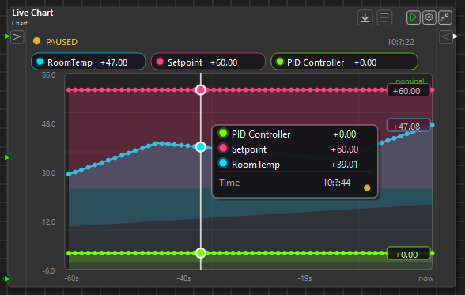
Task: Open the hamburger list menu icon
Action: 384,17
